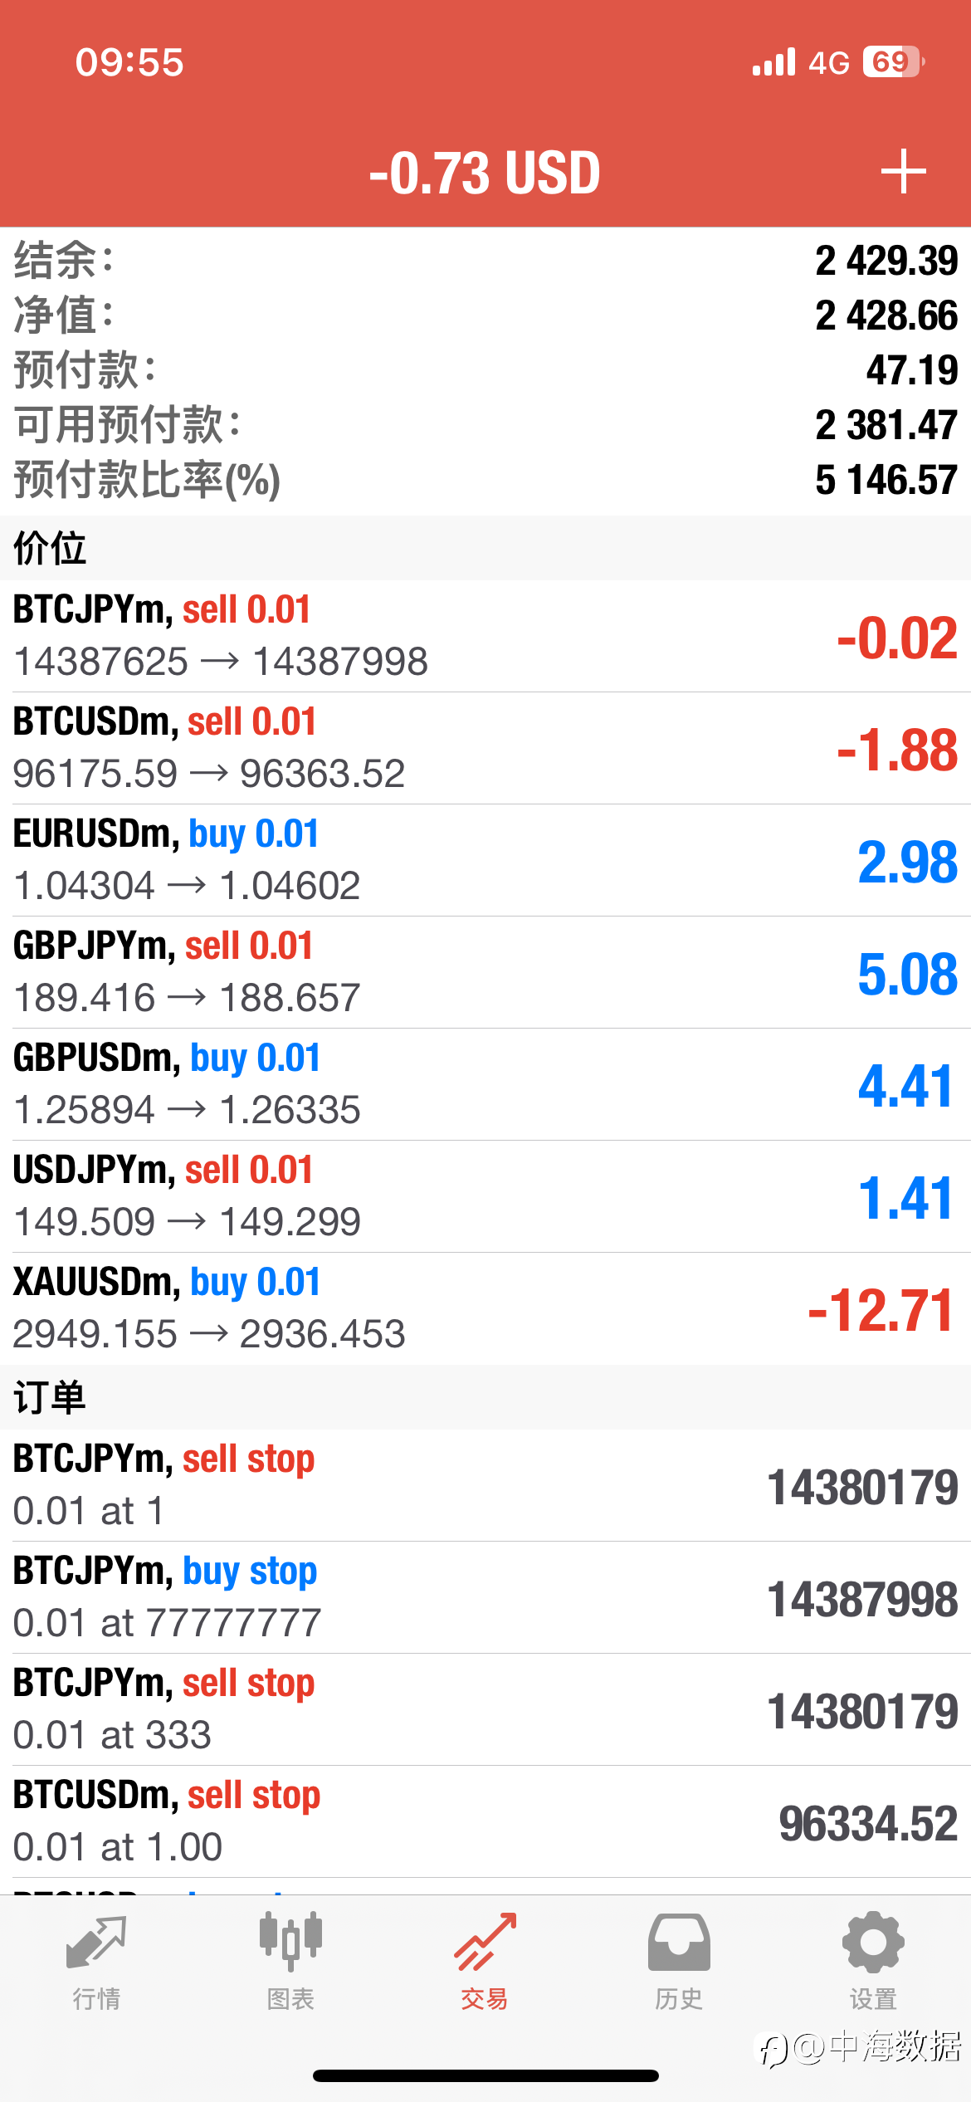Select the 交易 trade tab icon
971x2102 pixels.
pyautogui.click(x=485, y=1942)
